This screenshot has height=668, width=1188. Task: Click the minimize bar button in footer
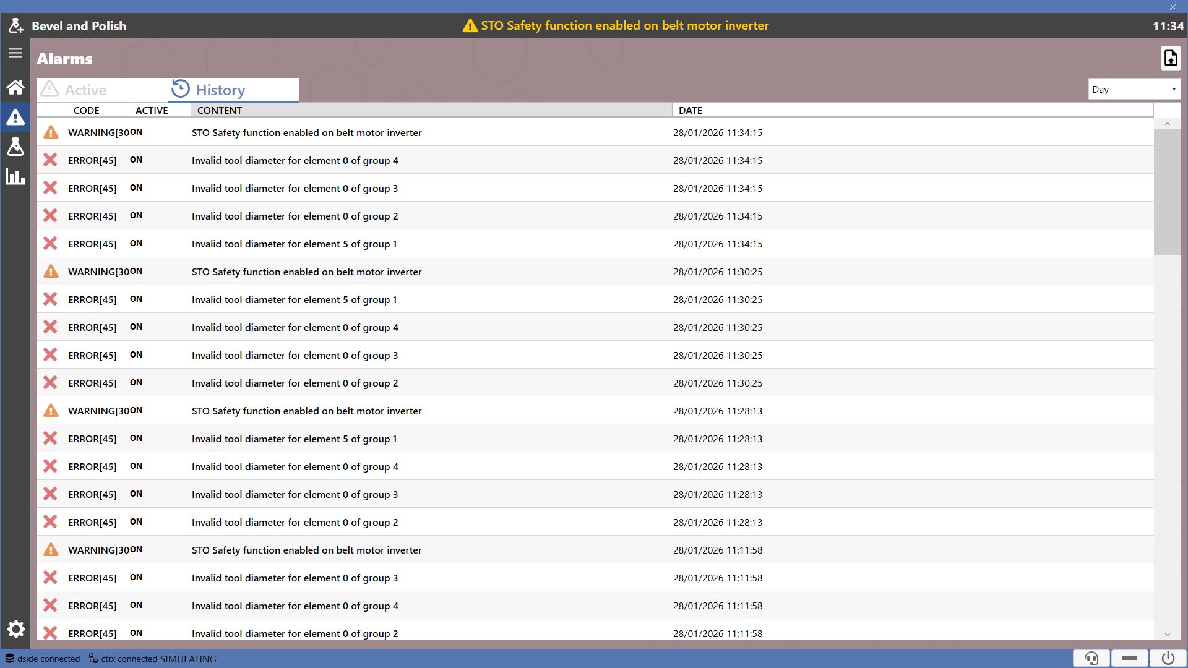click(x=1130, y=658)
